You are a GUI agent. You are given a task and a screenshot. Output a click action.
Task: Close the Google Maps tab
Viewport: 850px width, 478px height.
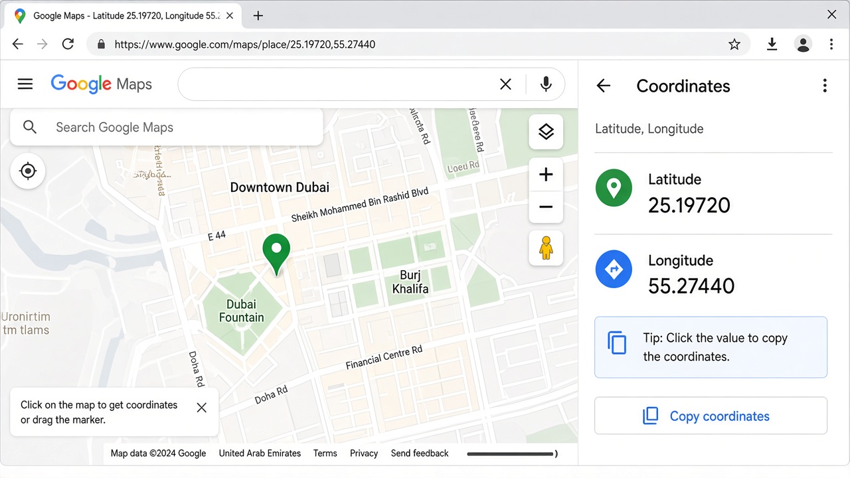coord(230,15)
